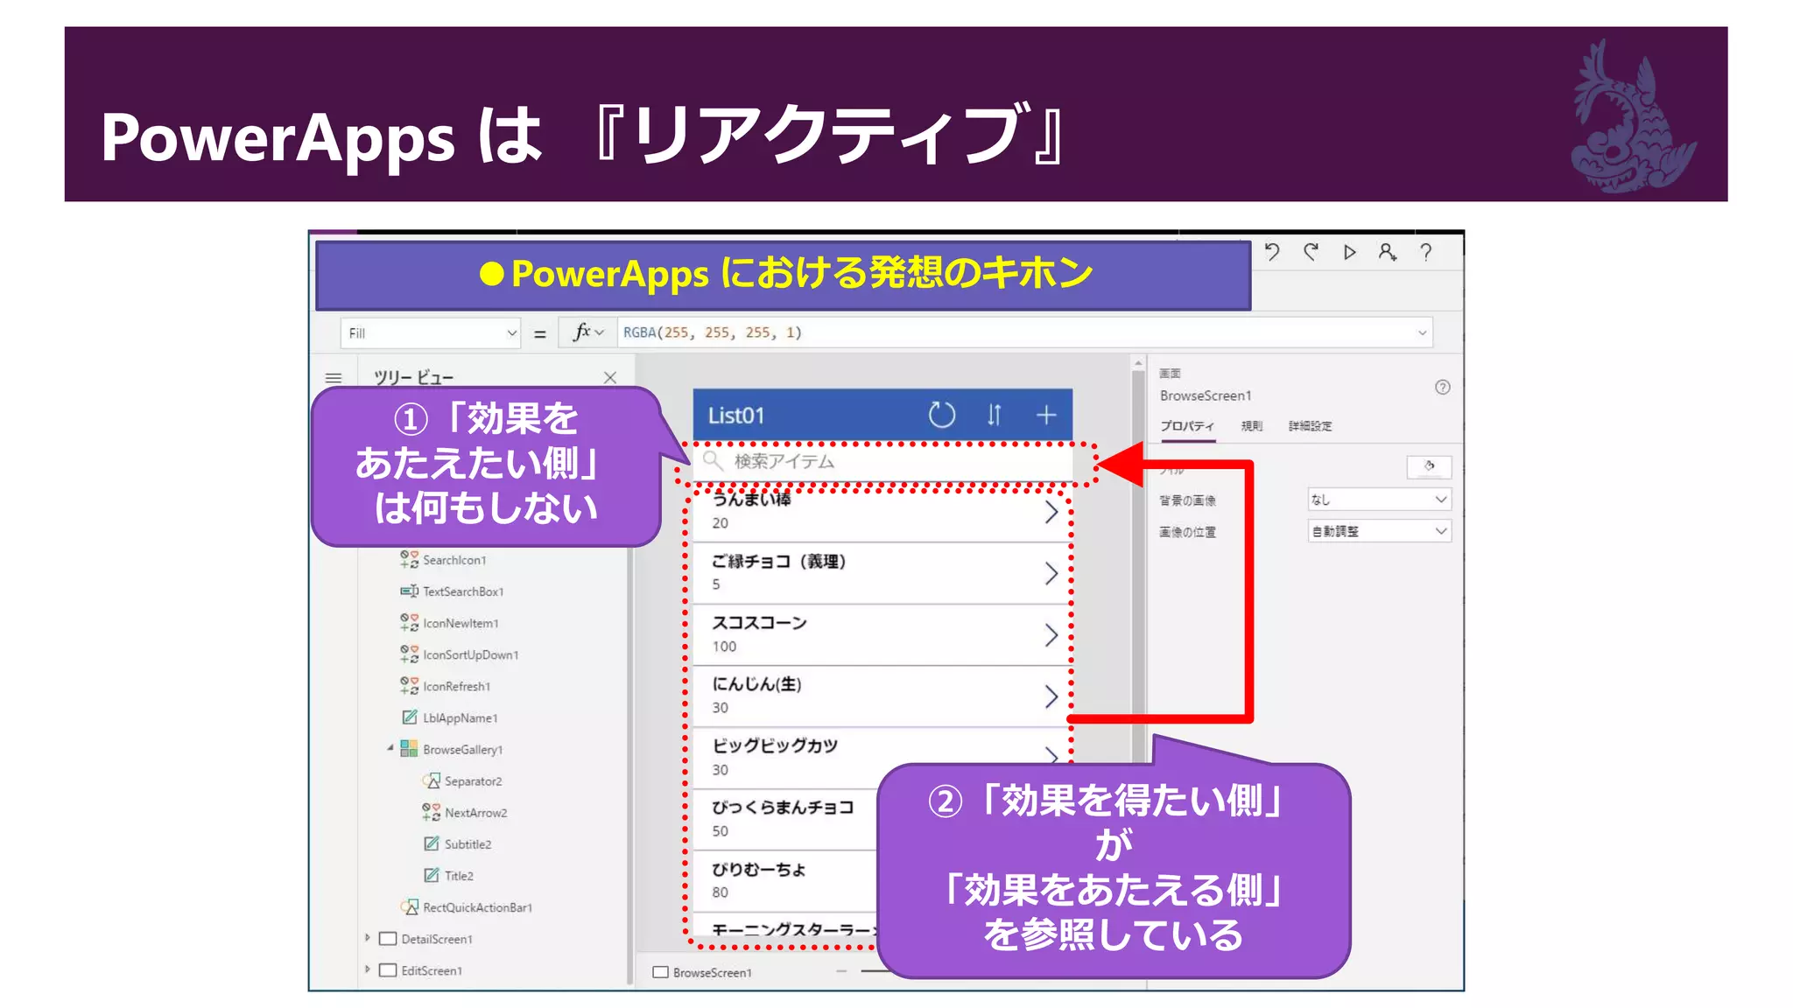Select IconRefresh1 in the tree
1793x1008 pixels.
pos(456,686)
